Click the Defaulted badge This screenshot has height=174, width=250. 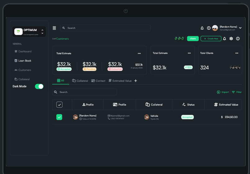[115, 69]
